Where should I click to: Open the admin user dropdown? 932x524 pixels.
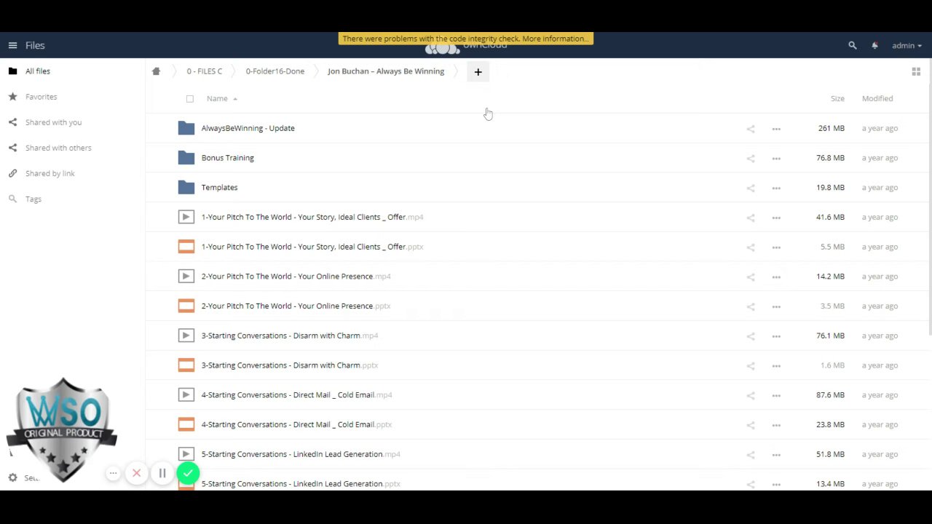point(907,45)
